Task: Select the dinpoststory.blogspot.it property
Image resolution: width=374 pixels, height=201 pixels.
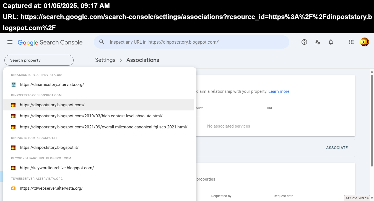Action: click(49, 147)
